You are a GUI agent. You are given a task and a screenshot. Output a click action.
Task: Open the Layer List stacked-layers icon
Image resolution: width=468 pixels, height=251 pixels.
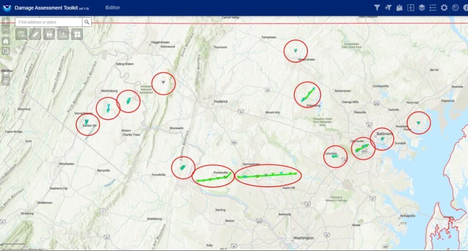pos(422,8)
